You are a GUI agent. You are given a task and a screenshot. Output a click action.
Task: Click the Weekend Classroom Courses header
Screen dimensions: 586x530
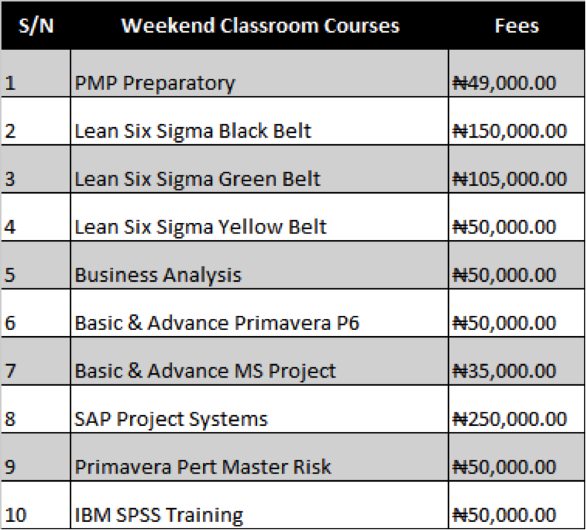click(x=260, y=26)
